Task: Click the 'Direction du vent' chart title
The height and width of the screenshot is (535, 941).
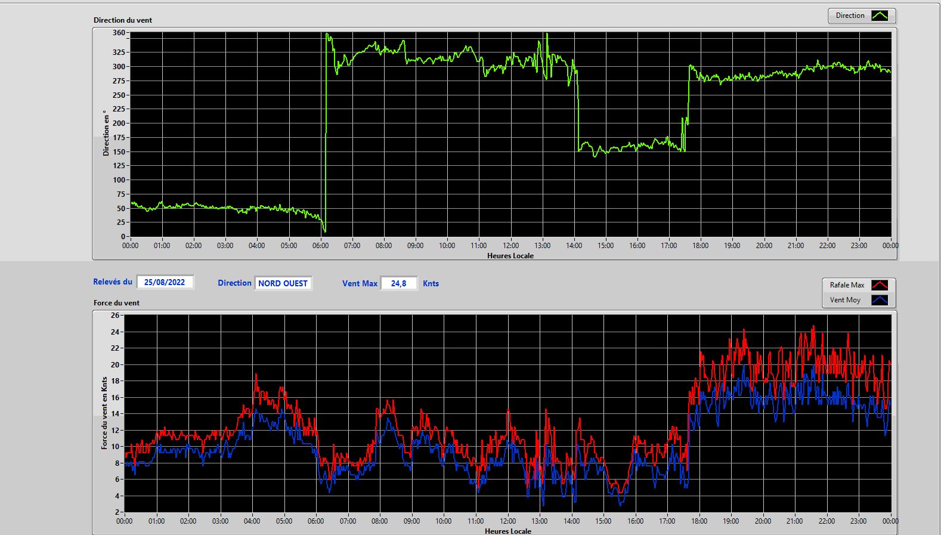Action: pyautogui.click(x=123, y=20)
